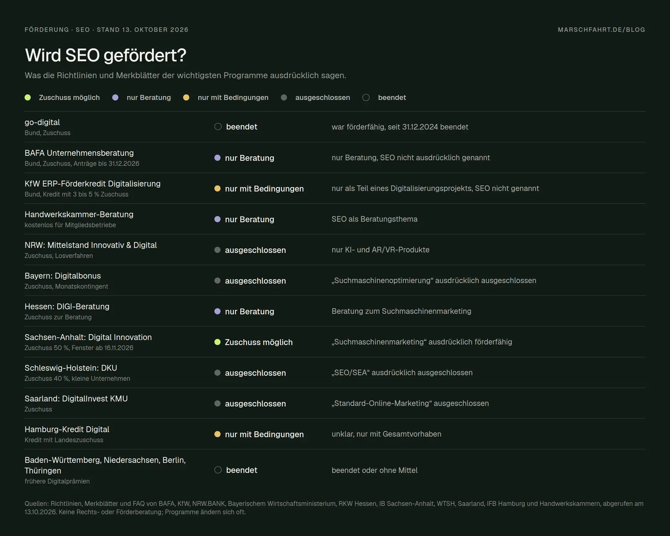
Task: Click the green status dot in Sachsen-Anhalt row
Action: pos(217,342)
